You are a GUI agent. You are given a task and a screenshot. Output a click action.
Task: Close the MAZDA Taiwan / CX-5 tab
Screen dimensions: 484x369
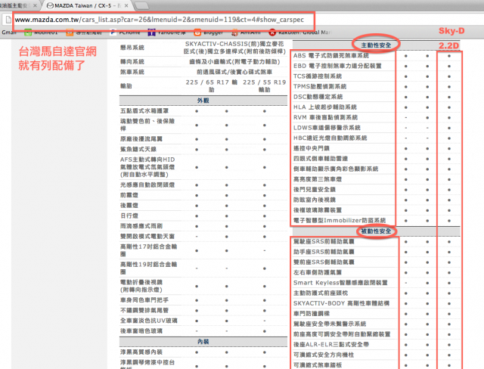[x=126, y=6]
